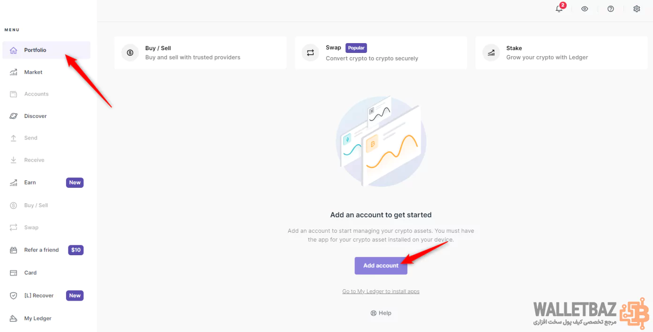
Task: Toggle the eye icon to hide balances
Action: tap(585, 9)
